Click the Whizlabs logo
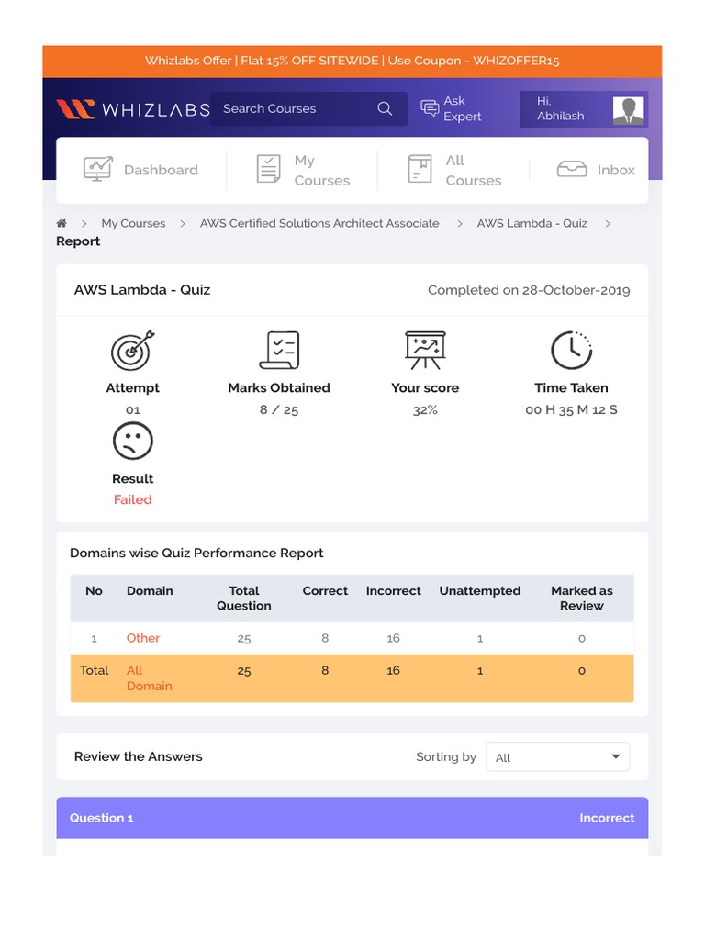The height and width of the screenshot is (940, 705). click(x=133, y=109)
